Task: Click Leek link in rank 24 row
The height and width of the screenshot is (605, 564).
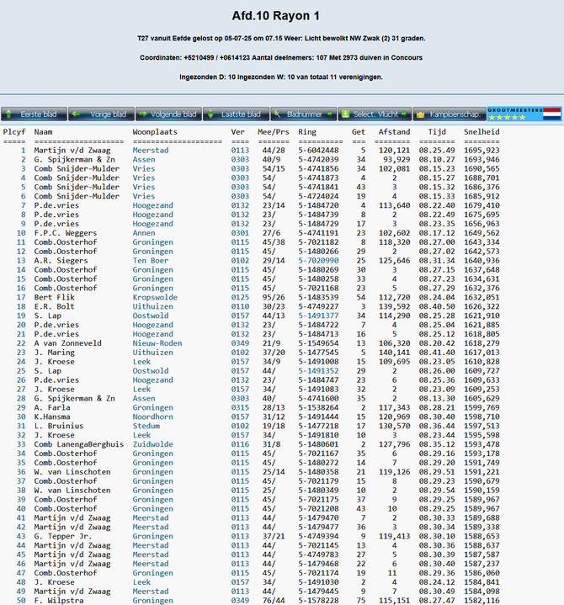Action: pos(141,362)
